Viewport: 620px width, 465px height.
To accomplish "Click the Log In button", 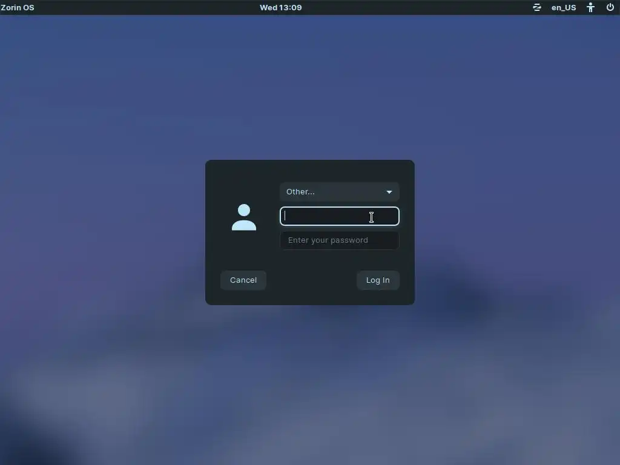I will pos(378,280).
